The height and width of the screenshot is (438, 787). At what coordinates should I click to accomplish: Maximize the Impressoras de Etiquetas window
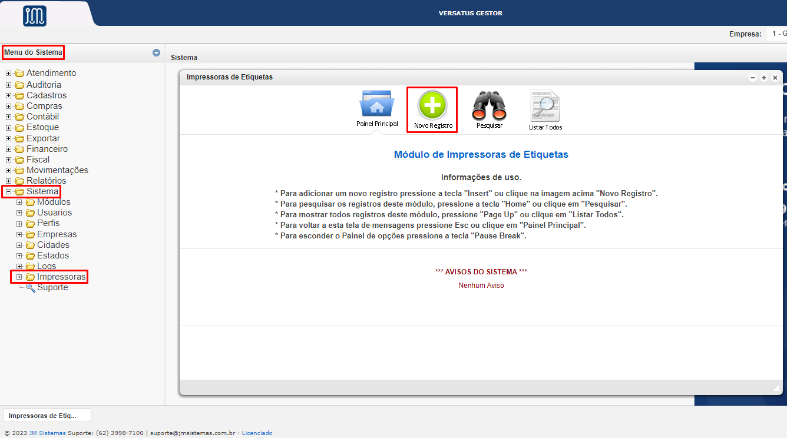(x=763, y=78)
